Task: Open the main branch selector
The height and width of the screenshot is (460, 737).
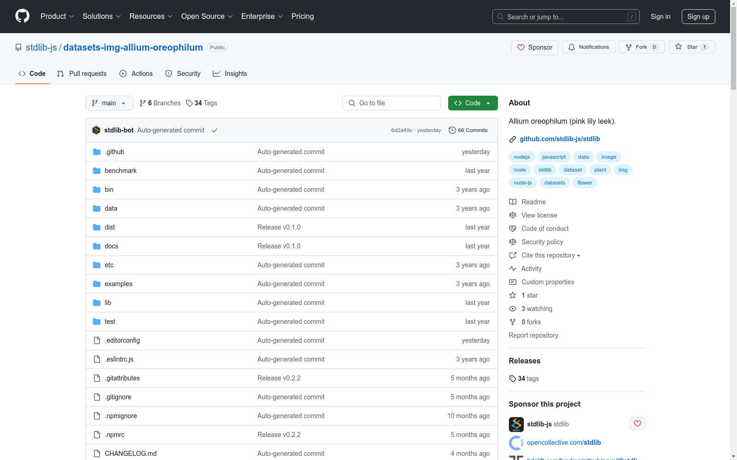Action: 109,103
